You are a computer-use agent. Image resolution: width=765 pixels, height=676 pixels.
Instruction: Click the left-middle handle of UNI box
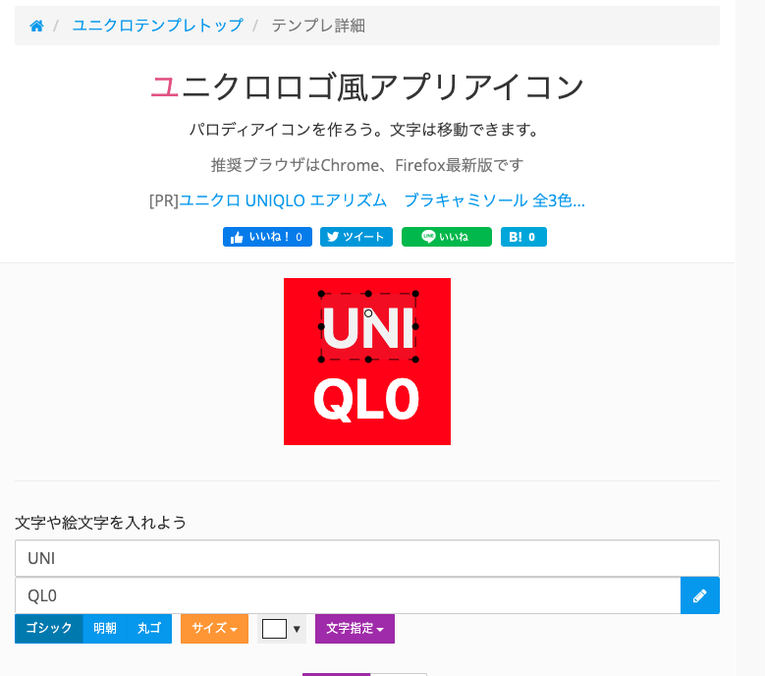pyautogui.click(x=321, y=326)
